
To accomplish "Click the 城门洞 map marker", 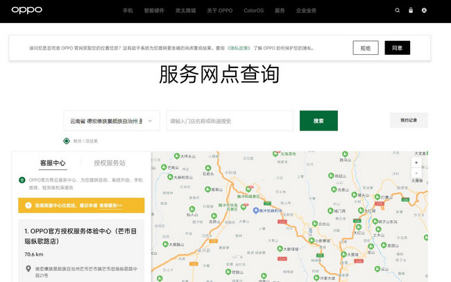I will [330, 210].
